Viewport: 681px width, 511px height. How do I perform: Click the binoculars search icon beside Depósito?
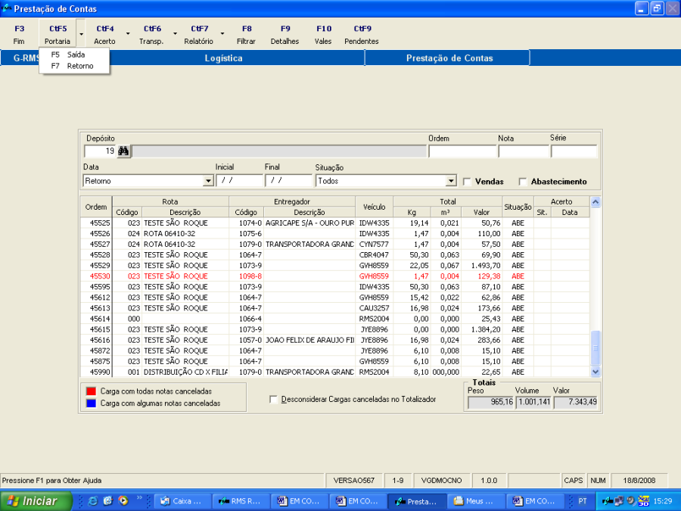point(124,151)
